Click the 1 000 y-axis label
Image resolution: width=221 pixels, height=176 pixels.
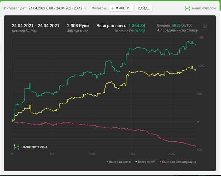click(x=201, y=66)
